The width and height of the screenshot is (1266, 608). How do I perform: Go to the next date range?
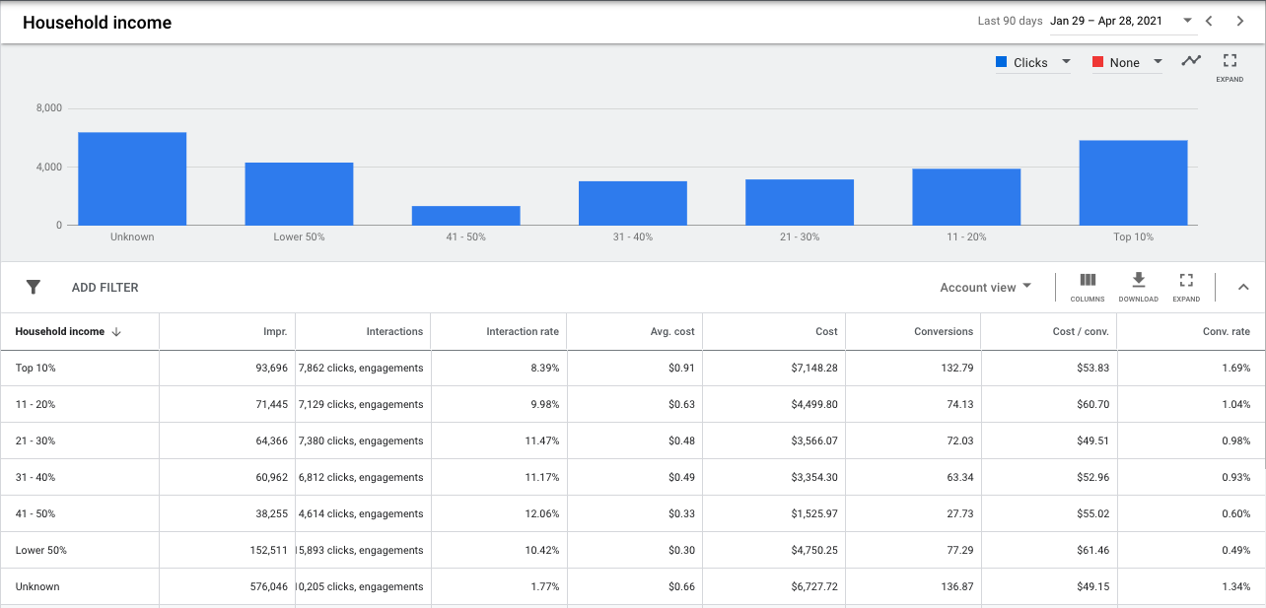click(x=1240, y=21)
